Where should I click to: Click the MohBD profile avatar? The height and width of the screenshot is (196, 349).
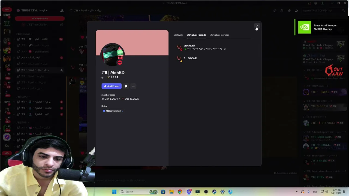[x=112, y=55]
